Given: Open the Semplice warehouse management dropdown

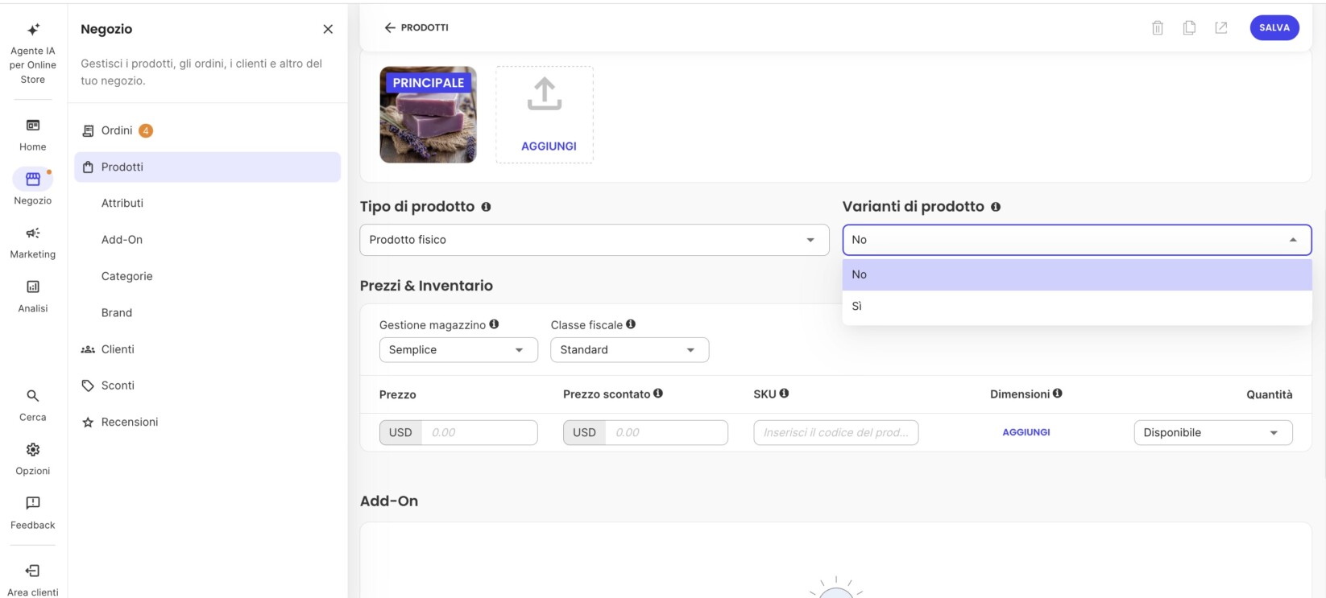Looking at the screenshot, I should 458,350.
